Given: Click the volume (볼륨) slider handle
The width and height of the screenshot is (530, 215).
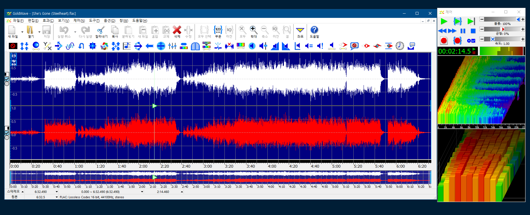Looking at the screenshot, I should click(518, 19).
